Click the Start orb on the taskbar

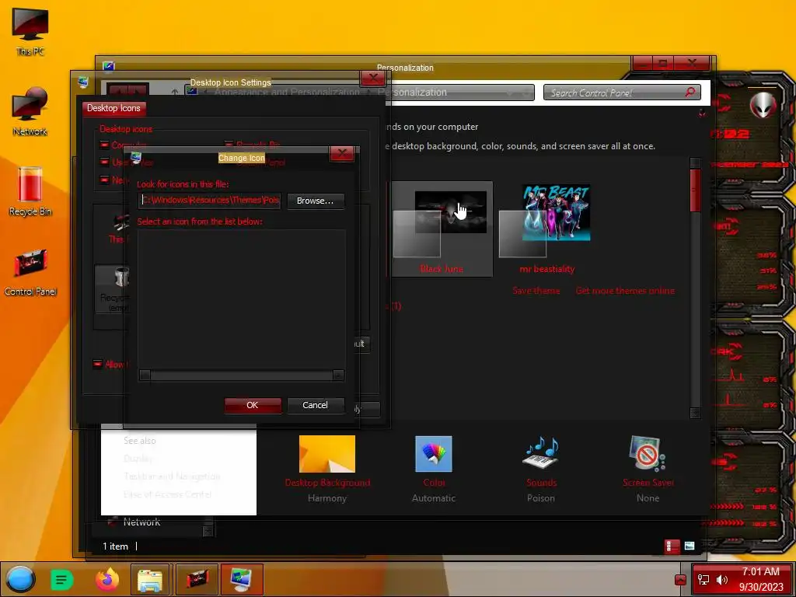pyautogui.click(x=20, y=579)
